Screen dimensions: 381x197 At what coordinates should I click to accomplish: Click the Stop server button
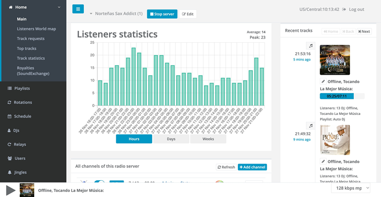point(162,14)
